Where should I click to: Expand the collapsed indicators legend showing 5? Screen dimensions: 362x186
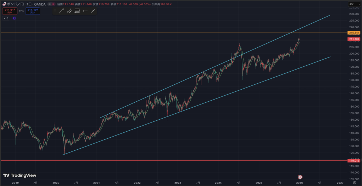tap(6, 18)
